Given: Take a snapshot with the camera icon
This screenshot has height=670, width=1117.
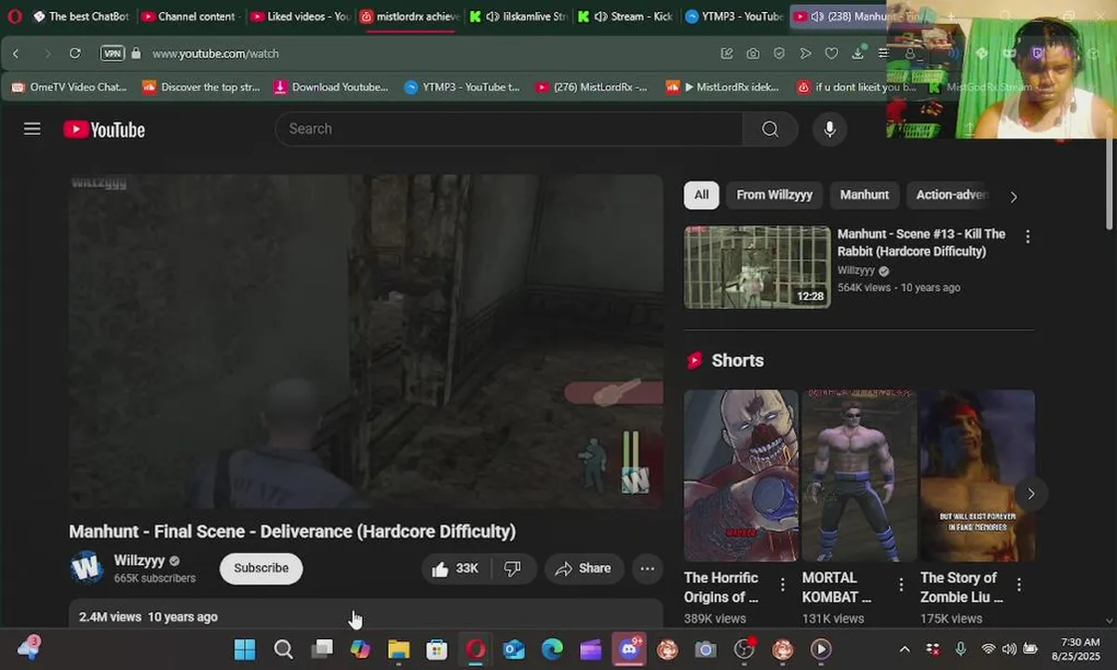Looking at the screenshot, I should [753, 54].
